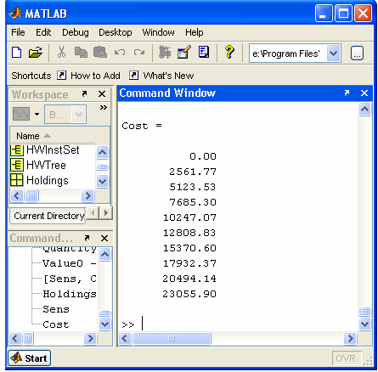
Task: Copy using the toolbar copy icon
Action: point(81,53)
